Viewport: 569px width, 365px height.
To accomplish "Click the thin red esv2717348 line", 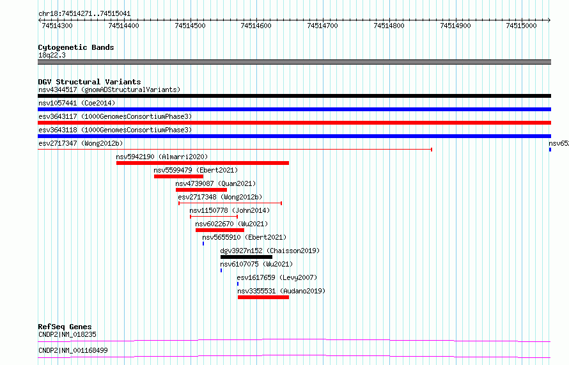I will coord(230,203).
